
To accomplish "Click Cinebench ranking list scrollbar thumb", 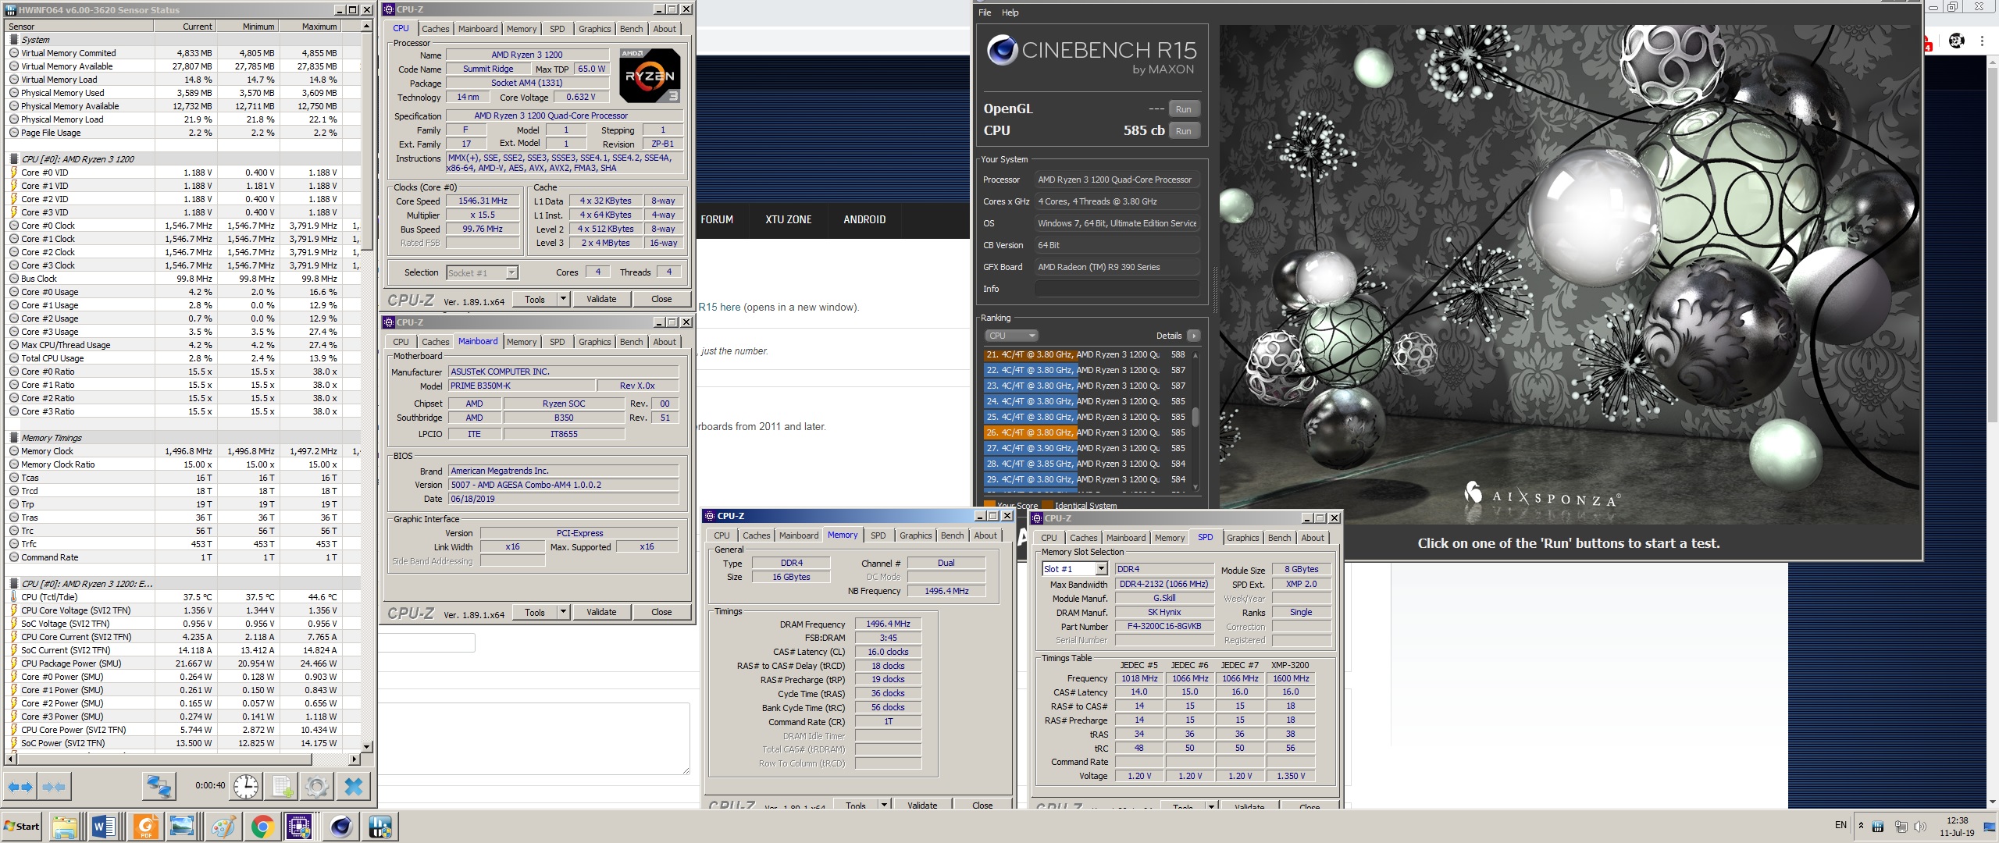I will [1195, 416].
